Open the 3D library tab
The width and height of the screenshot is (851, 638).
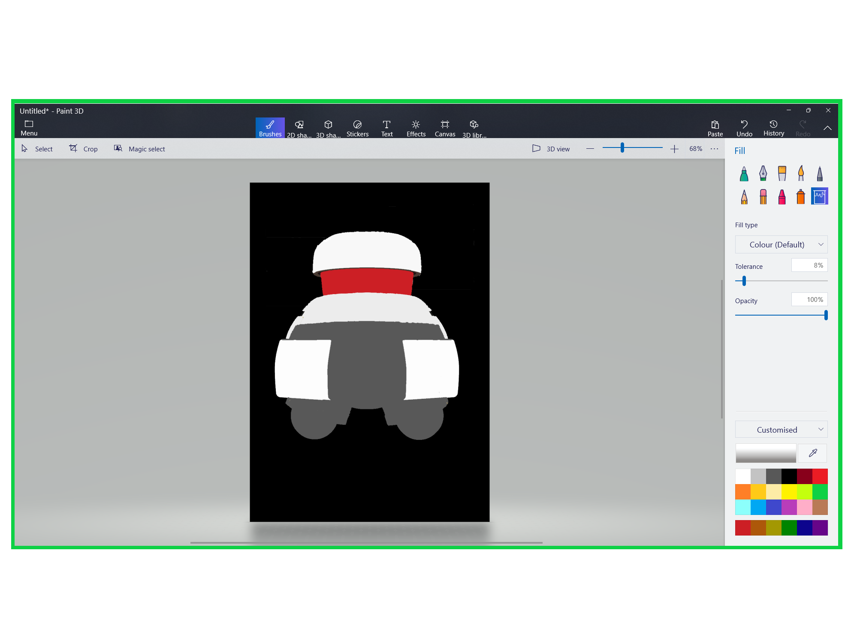click(474, 128)
